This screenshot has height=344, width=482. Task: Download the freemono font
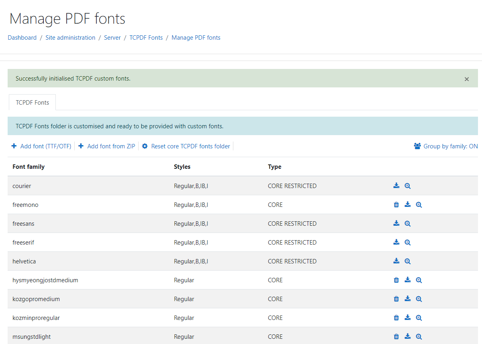pos(408,204)
